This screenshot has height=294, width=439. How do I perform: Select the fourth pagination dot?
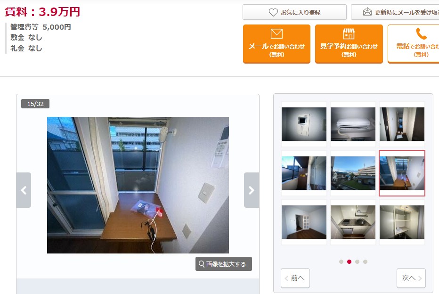(x=365, y=261)
